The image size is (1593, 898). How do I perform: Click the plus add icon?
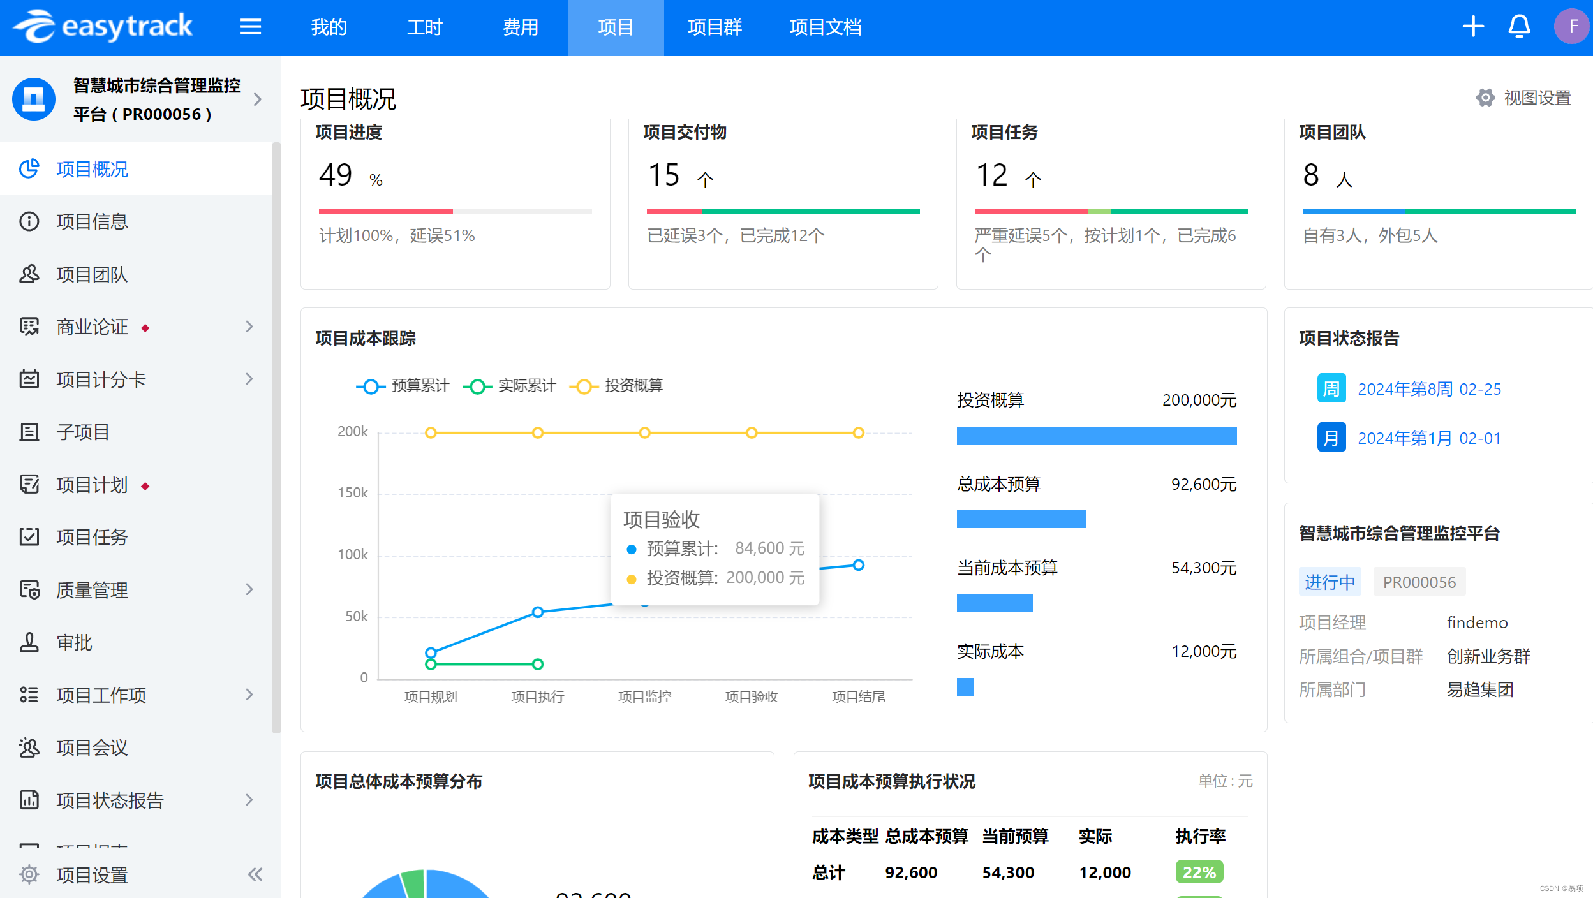pos(1473,27)
